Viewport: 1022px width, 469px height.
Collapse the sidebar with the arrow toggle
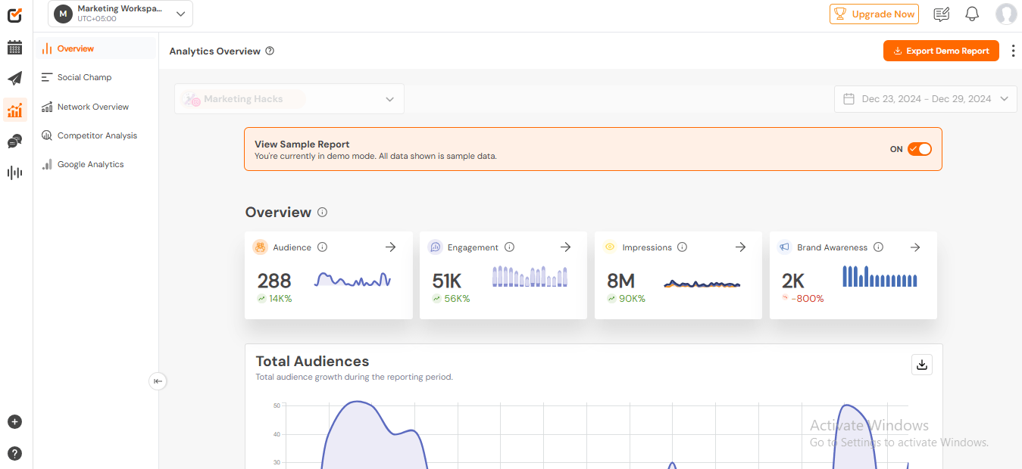158,381
